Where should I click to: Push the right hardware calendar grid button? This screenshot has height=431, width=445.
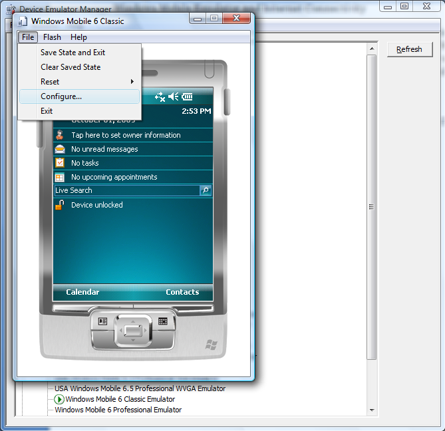click(162, 321)
